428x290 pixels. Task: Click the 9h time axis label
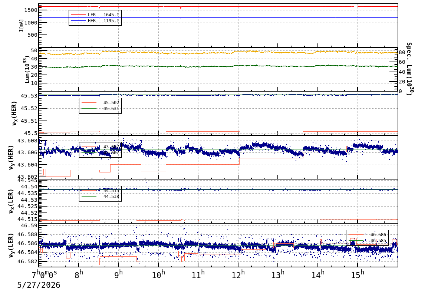click(118, 274)
